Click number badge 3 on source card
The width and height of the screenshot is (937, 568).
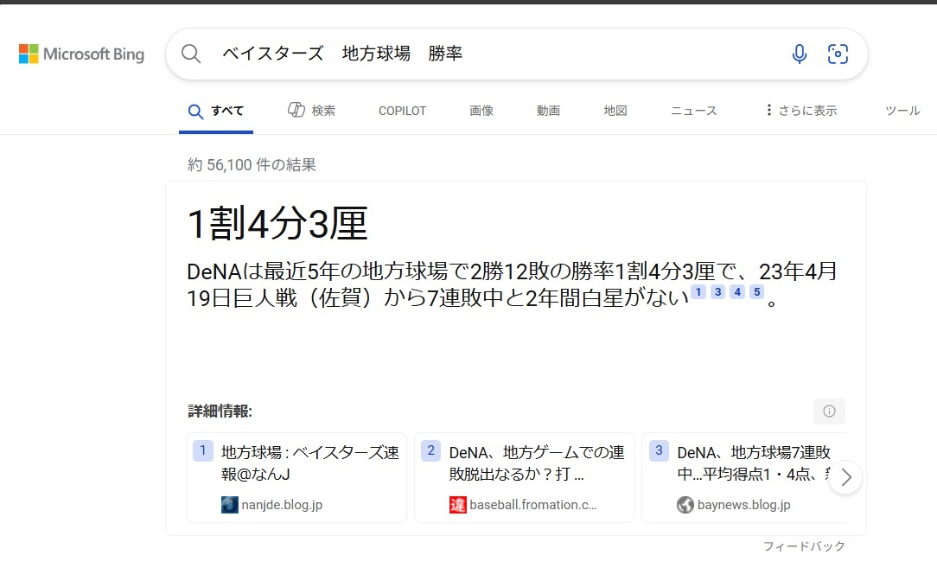pos(659,450)
